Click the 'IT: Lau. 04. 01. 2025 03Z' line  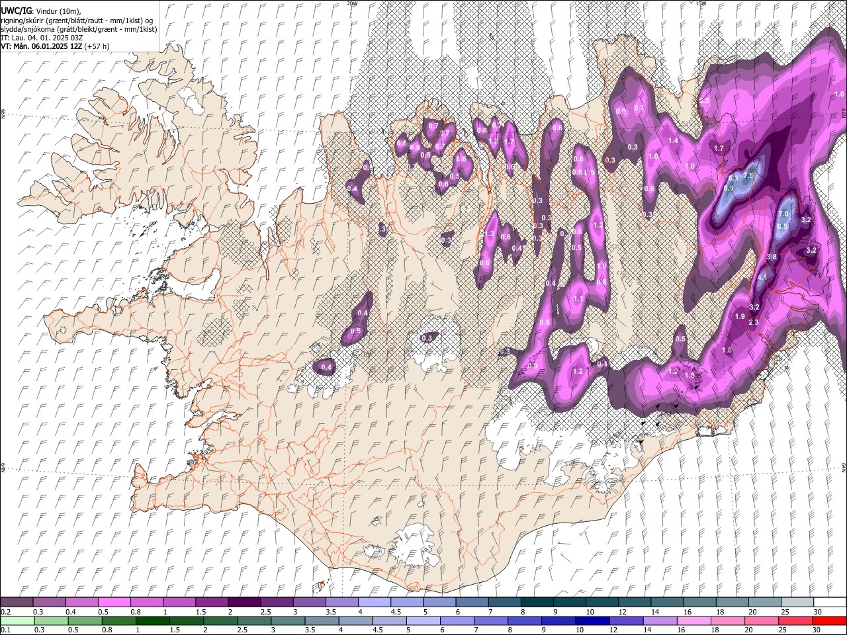[x=42, y=38]
